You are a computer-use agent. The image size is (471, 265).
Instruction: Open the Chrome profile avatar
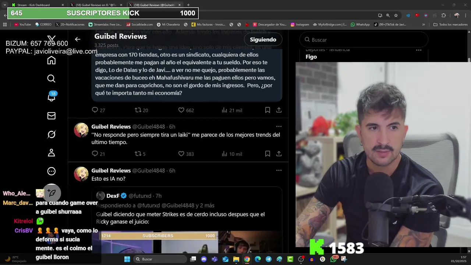457,15
